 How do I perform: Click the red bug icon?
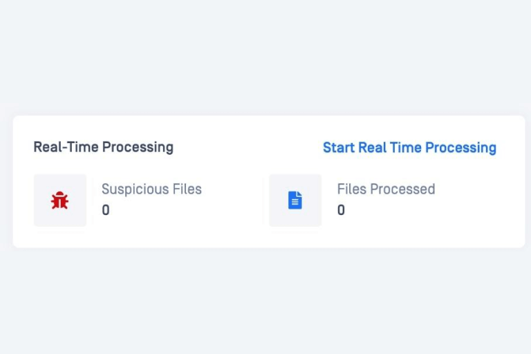(59, 201)
